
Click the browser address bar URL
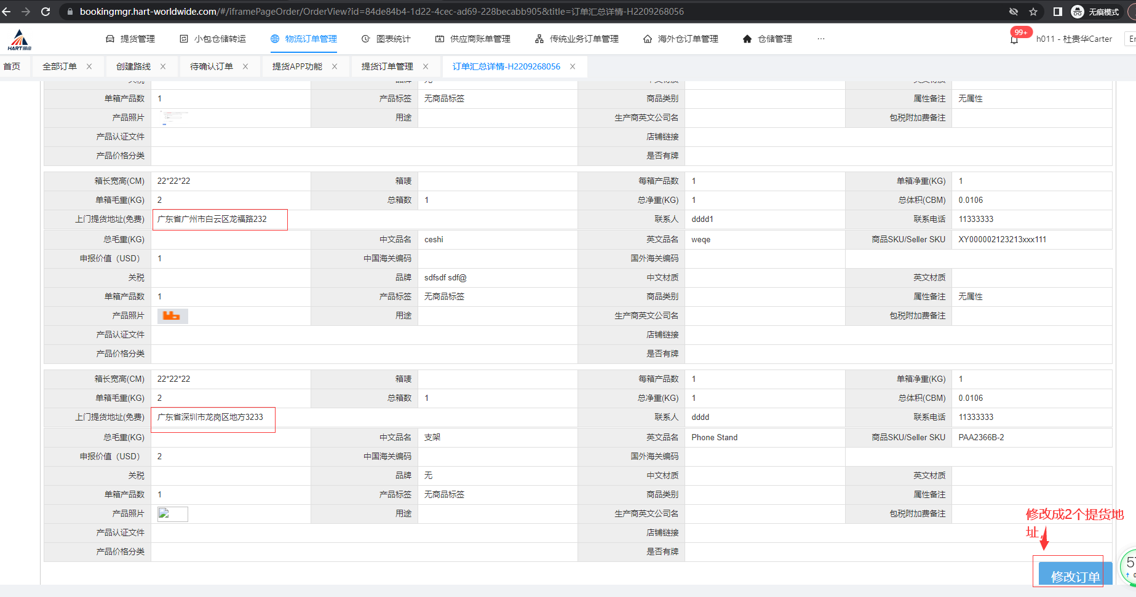pos(381,12)
